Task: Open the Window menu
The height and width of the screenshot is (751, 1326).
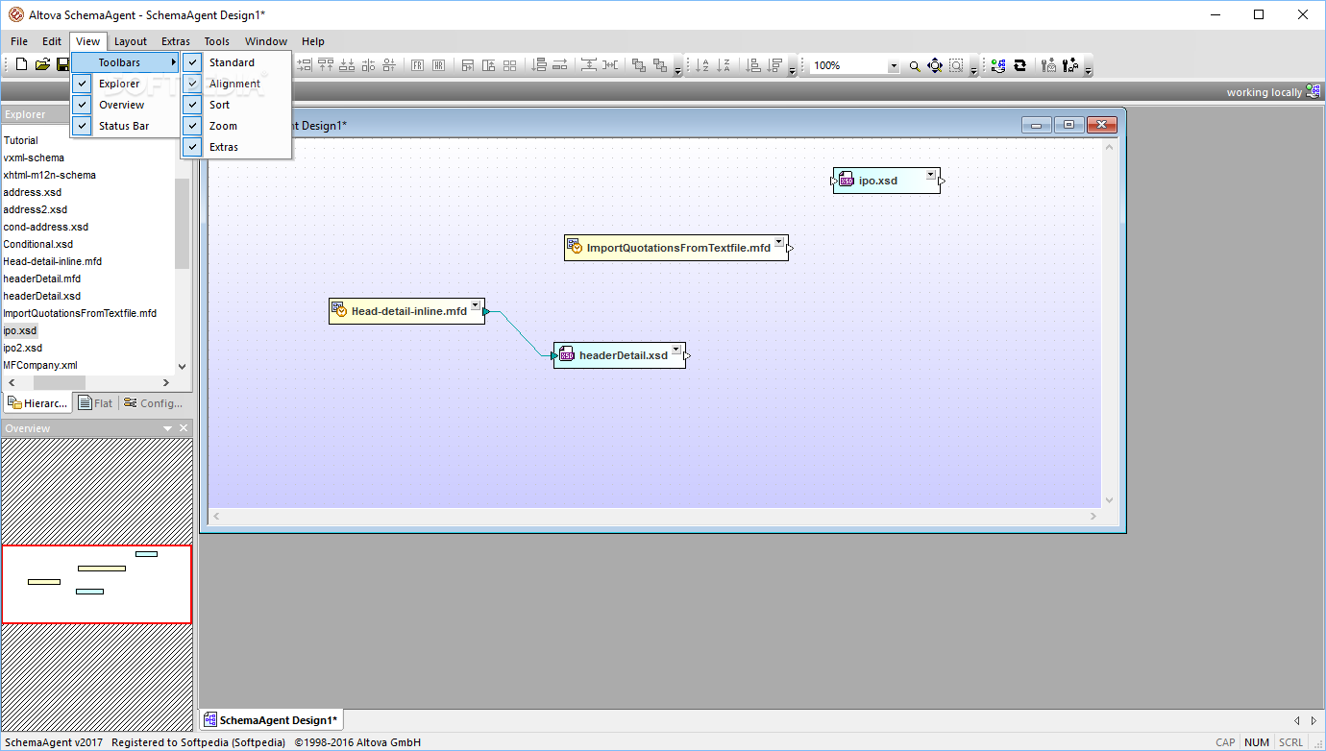Action: point(266,41)
